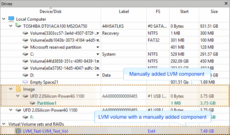Image resolution: width=230 pixels, height=135 pixels.
Task: Click the FS column header
Action: tap(158, 12)
